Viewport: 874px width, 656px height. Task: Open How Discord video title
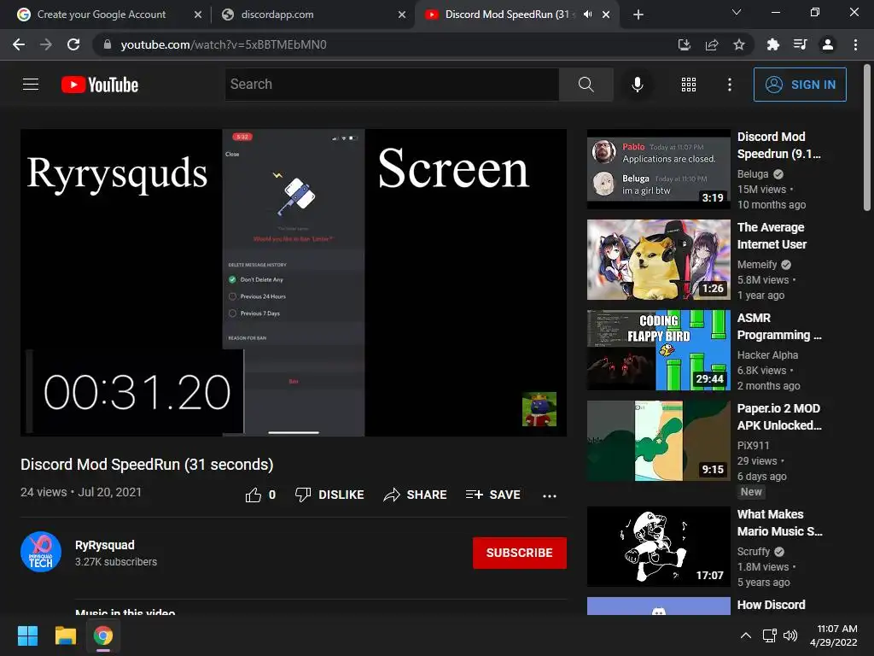point(772,605)
